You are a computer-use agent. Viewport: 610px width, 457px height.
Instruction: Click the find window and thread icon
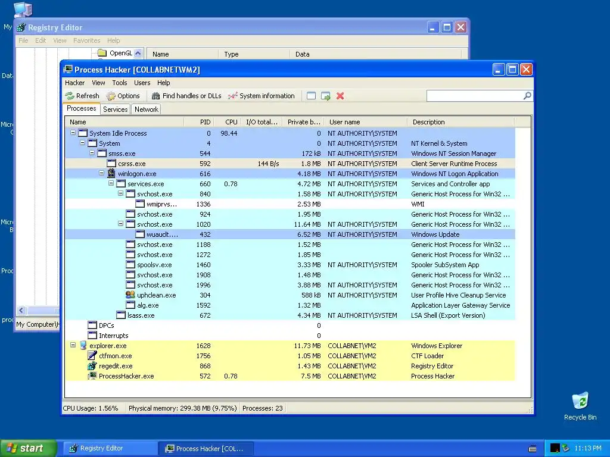tap(326, 96)
